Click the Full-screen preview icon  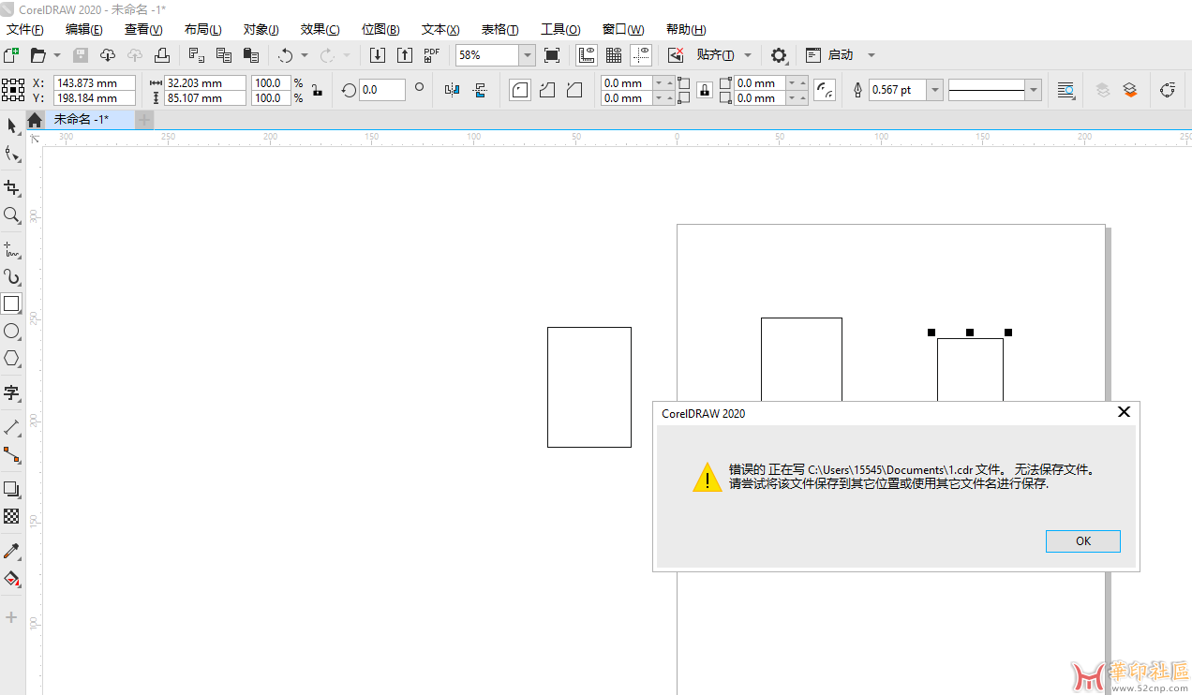552,55
